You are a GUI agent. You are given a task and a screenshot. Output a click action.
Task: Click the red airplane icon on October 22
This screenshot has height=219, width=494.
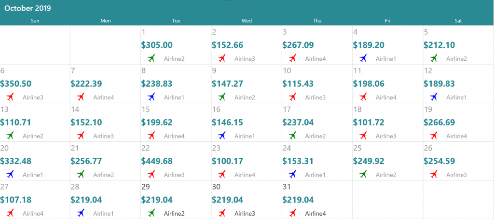151,174
